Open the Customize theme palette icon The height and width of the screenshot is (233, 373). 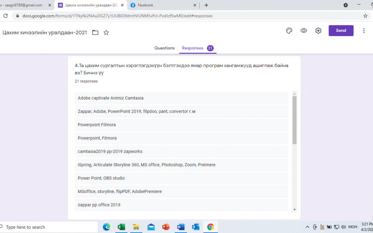(x=289, y=31)
